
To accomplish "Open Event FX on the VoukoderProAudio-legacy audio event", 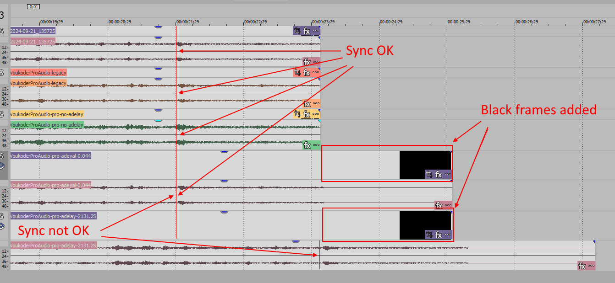I will 307,103.
